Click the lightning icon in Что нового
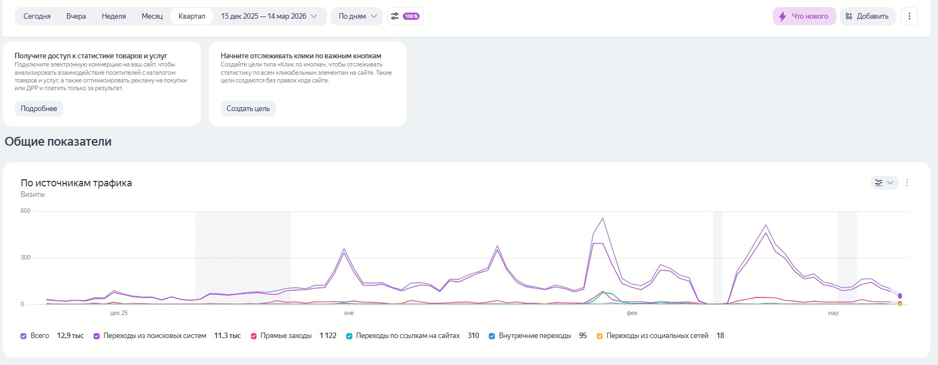 (782, 16)
